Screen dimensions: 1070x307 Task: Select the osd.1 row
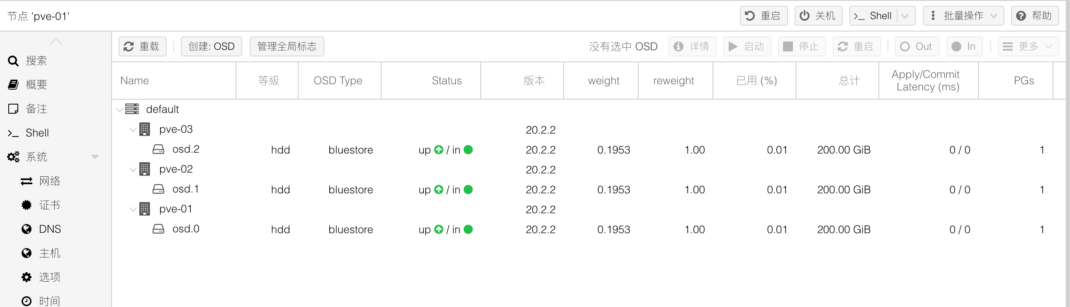coord(588,190)
